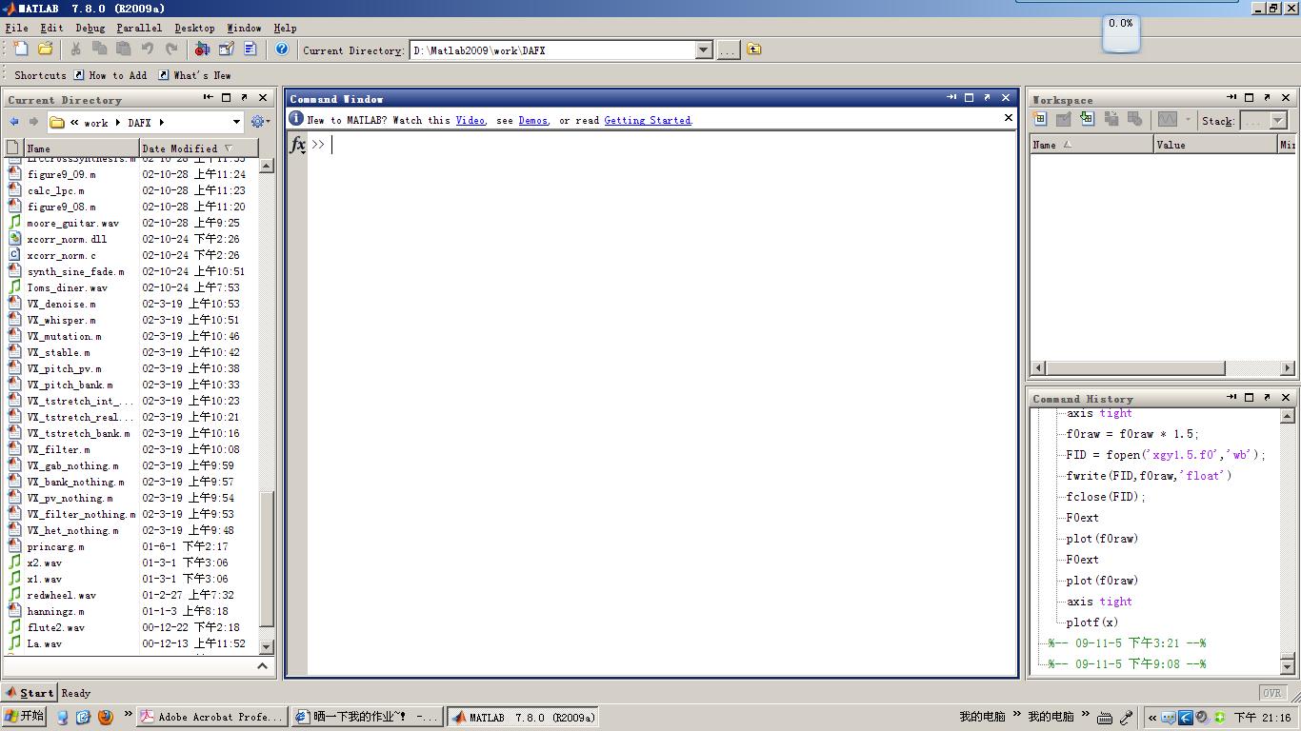Create a new M-file from toolbar
The width and height of the screenshot is (1301, 731).
pos(21,49)
